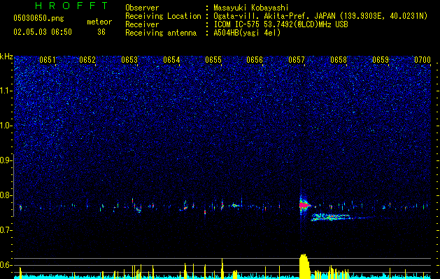Click the 0.9 kHz axis label
Viewport: 440px width, 279px height.
pyautogui.click(x=6, y=160)
